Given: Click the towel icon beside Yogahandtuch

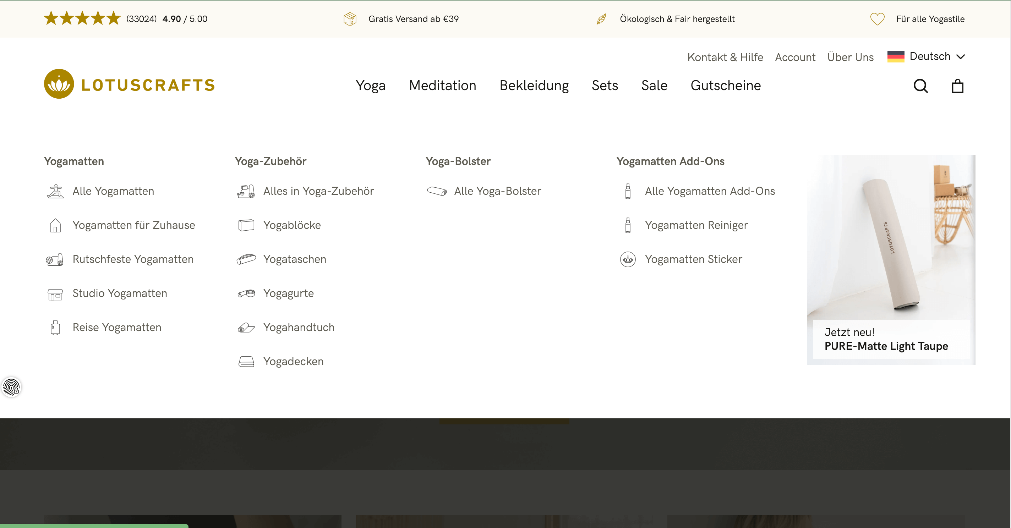Looking at the screenshot, I should point(246,328).
